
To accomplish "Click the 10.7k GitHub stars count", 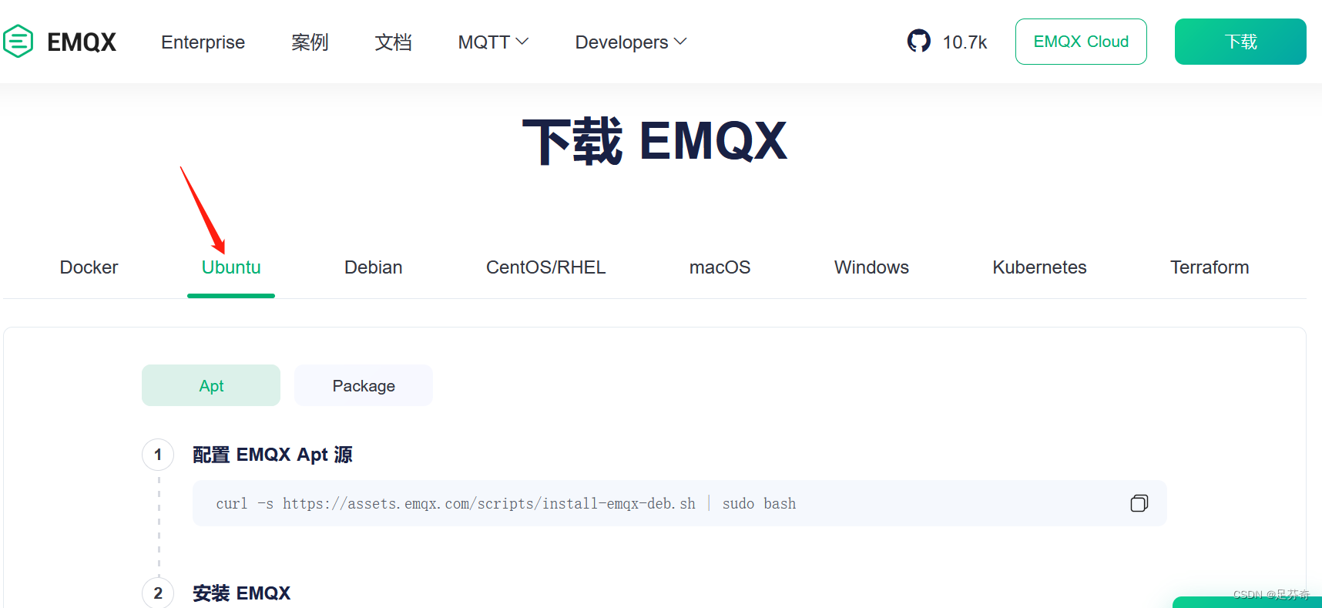I will click(965, 42).
